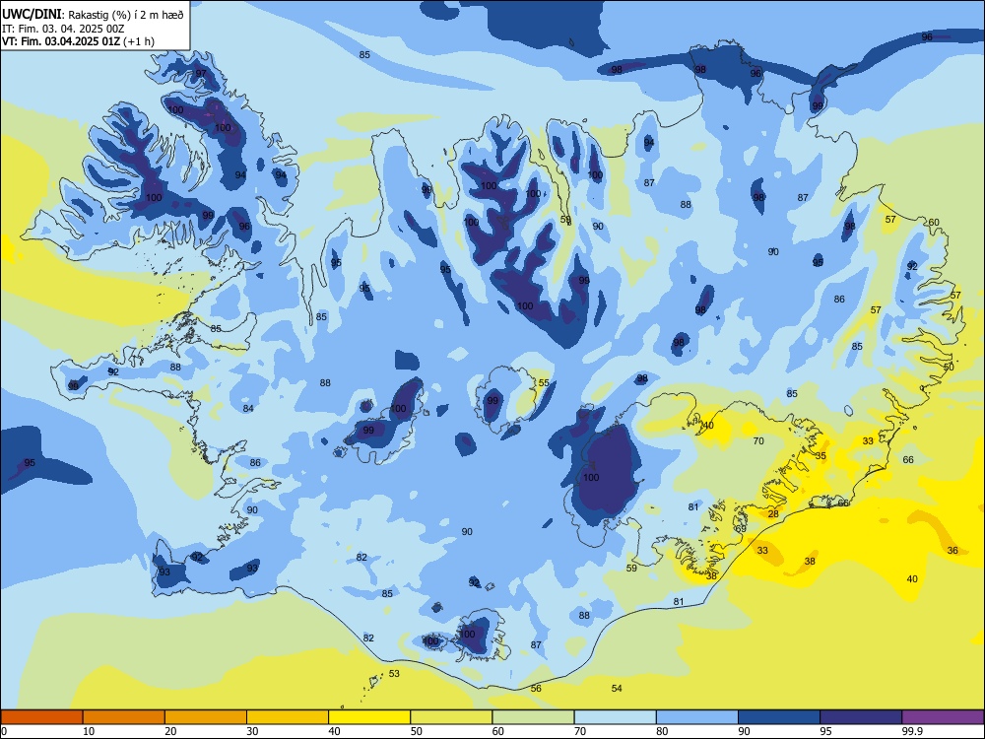Click the '28' humidity value on the map
Viewport: 985px width, 739px height.
point(773,514)
